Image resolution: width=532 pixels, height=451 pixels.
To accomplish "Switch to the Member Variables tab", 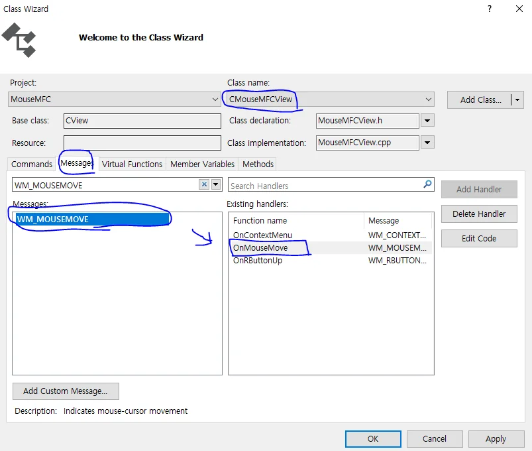I will click(202, 164).
